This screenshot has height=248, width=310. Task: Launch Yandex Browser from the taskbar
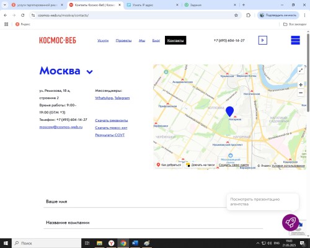point(111,243)
